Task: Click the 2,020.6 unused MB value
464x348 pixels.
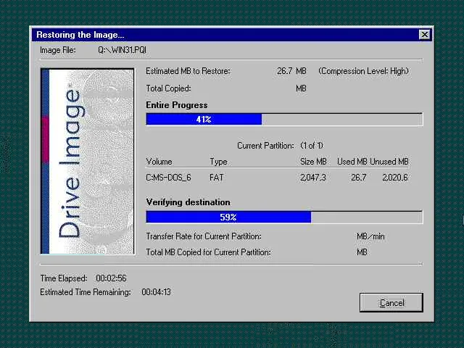Action: pyautogui.click(x=394, y=178)
